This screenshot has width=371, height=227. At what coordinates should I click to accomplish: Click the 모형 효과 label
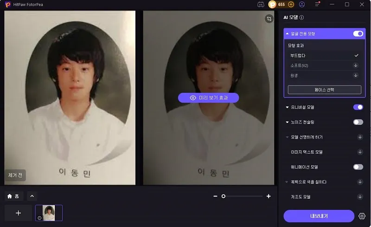(296, 45)
